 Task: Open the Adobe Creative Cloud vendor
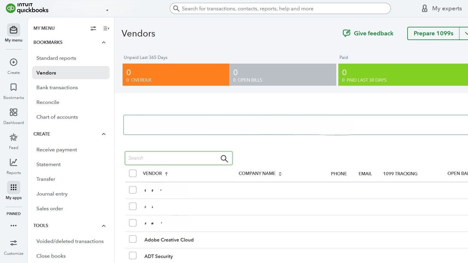click(x=169, y=240)
